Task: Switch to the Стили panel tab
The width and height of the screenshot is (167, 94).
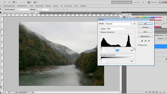Action: pyautogui.click(x=142, y=14)
